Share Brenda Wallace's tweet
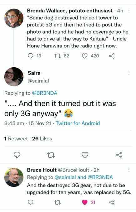The width and height of the screenshot is (136, 212). click(112, 56)
